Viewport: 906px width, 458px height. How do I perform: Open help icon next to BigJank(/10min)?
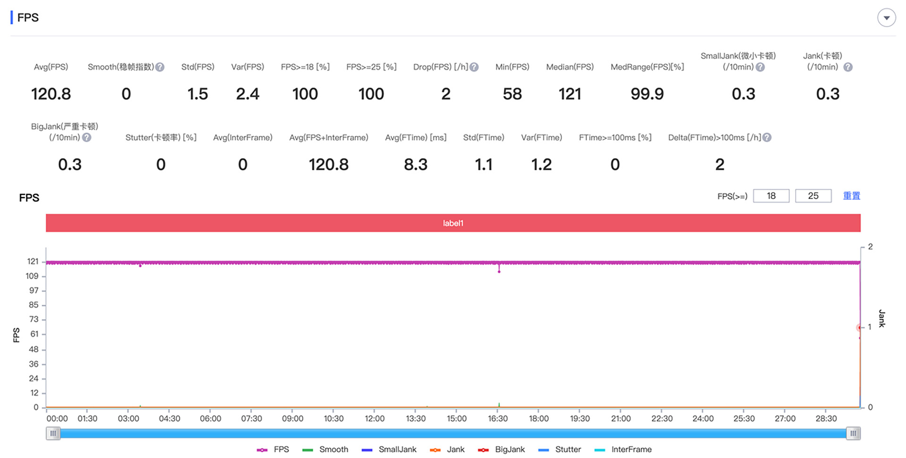pos(87,138)
